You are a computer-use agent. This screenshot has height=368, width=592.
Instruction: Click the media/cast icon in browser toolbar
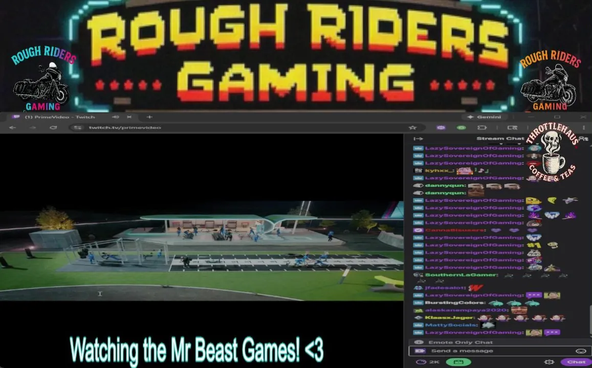[512, 127]
